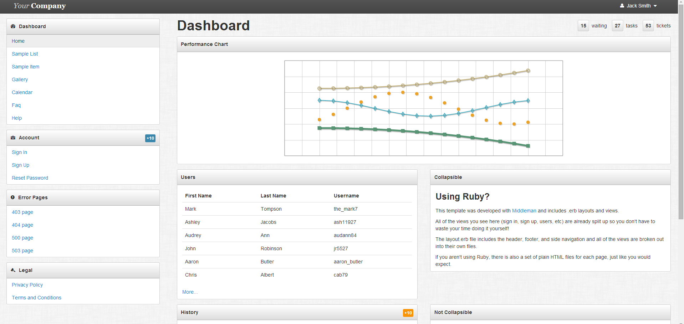The image size is (684, 324).
Task: Click last green square point on chart
Action: (x=528, y=146)
